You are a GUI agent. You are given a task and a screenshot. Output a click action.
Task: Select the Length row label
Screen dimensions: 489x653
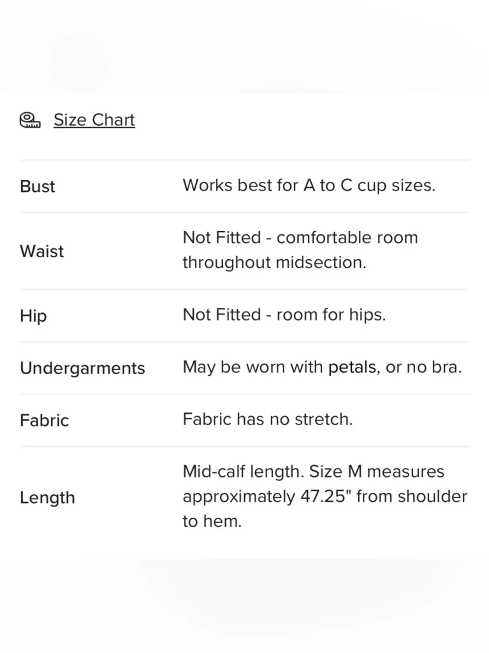(x=47, y=497)
